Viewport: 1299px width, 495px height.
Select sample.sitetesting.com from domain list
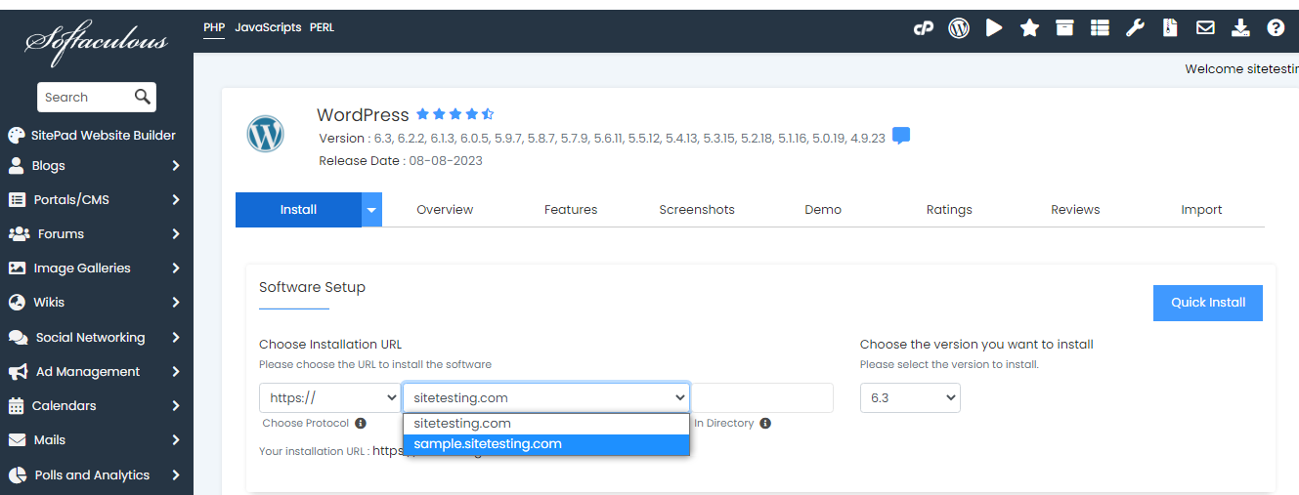click(x=546, y=444)
